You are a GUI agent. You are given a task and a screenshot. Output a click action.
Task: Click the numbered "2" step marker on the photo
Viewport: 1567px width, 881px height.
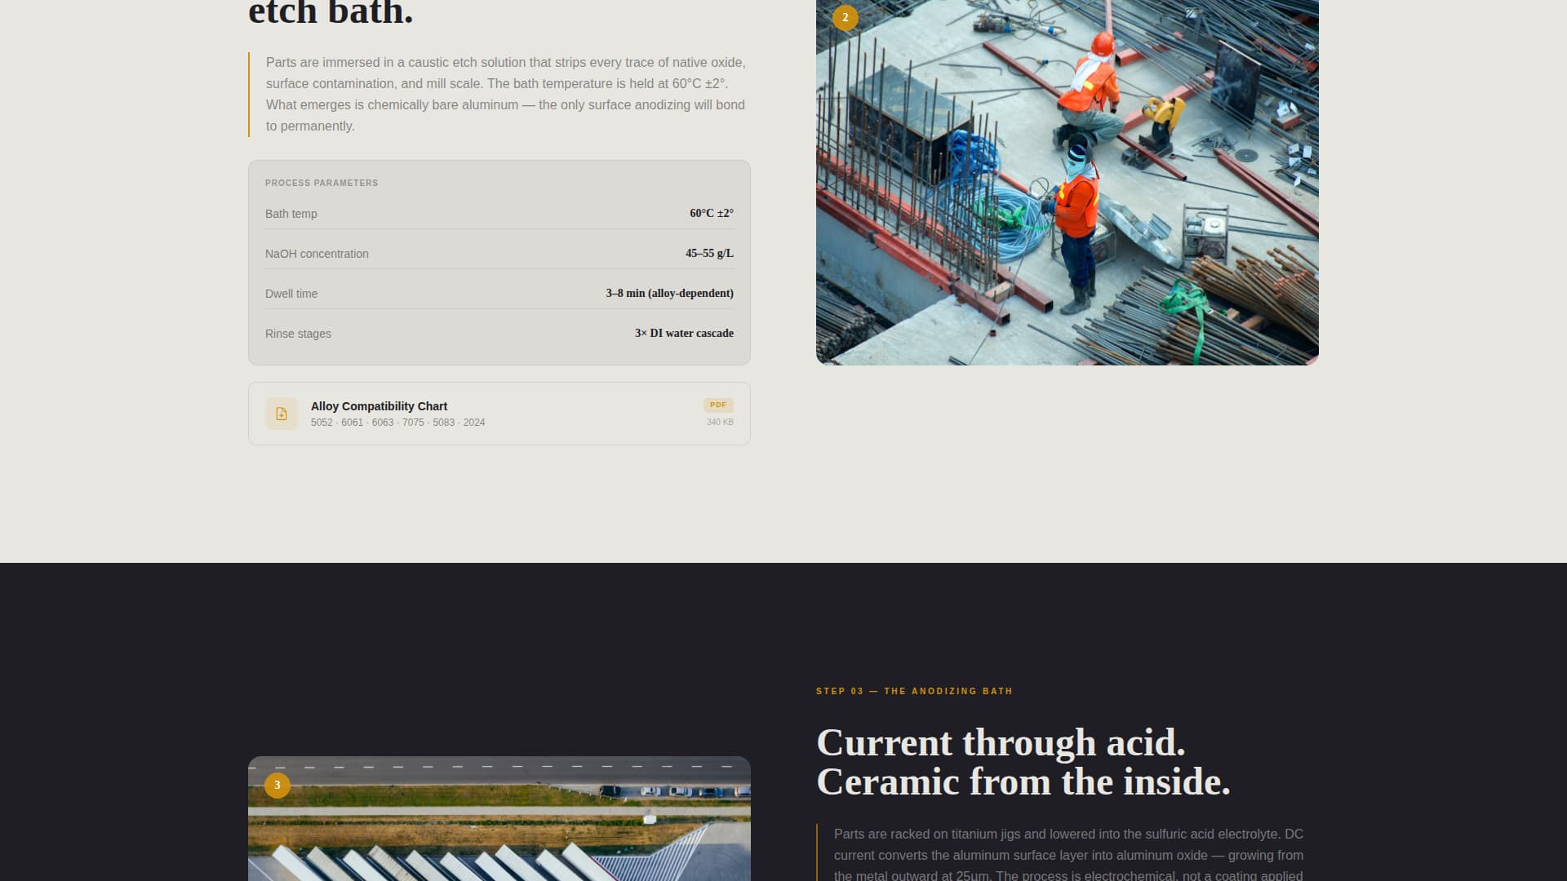coord(845,17)
